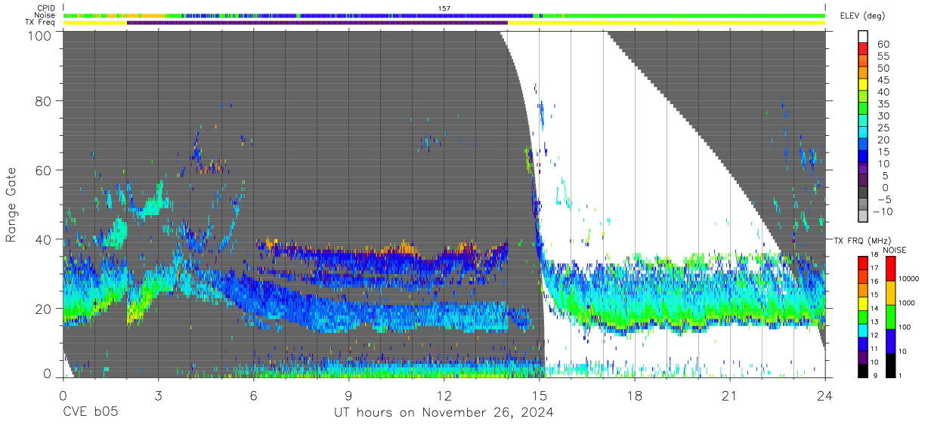Click the '3' hour tick on the UT axis

point(158,395)
